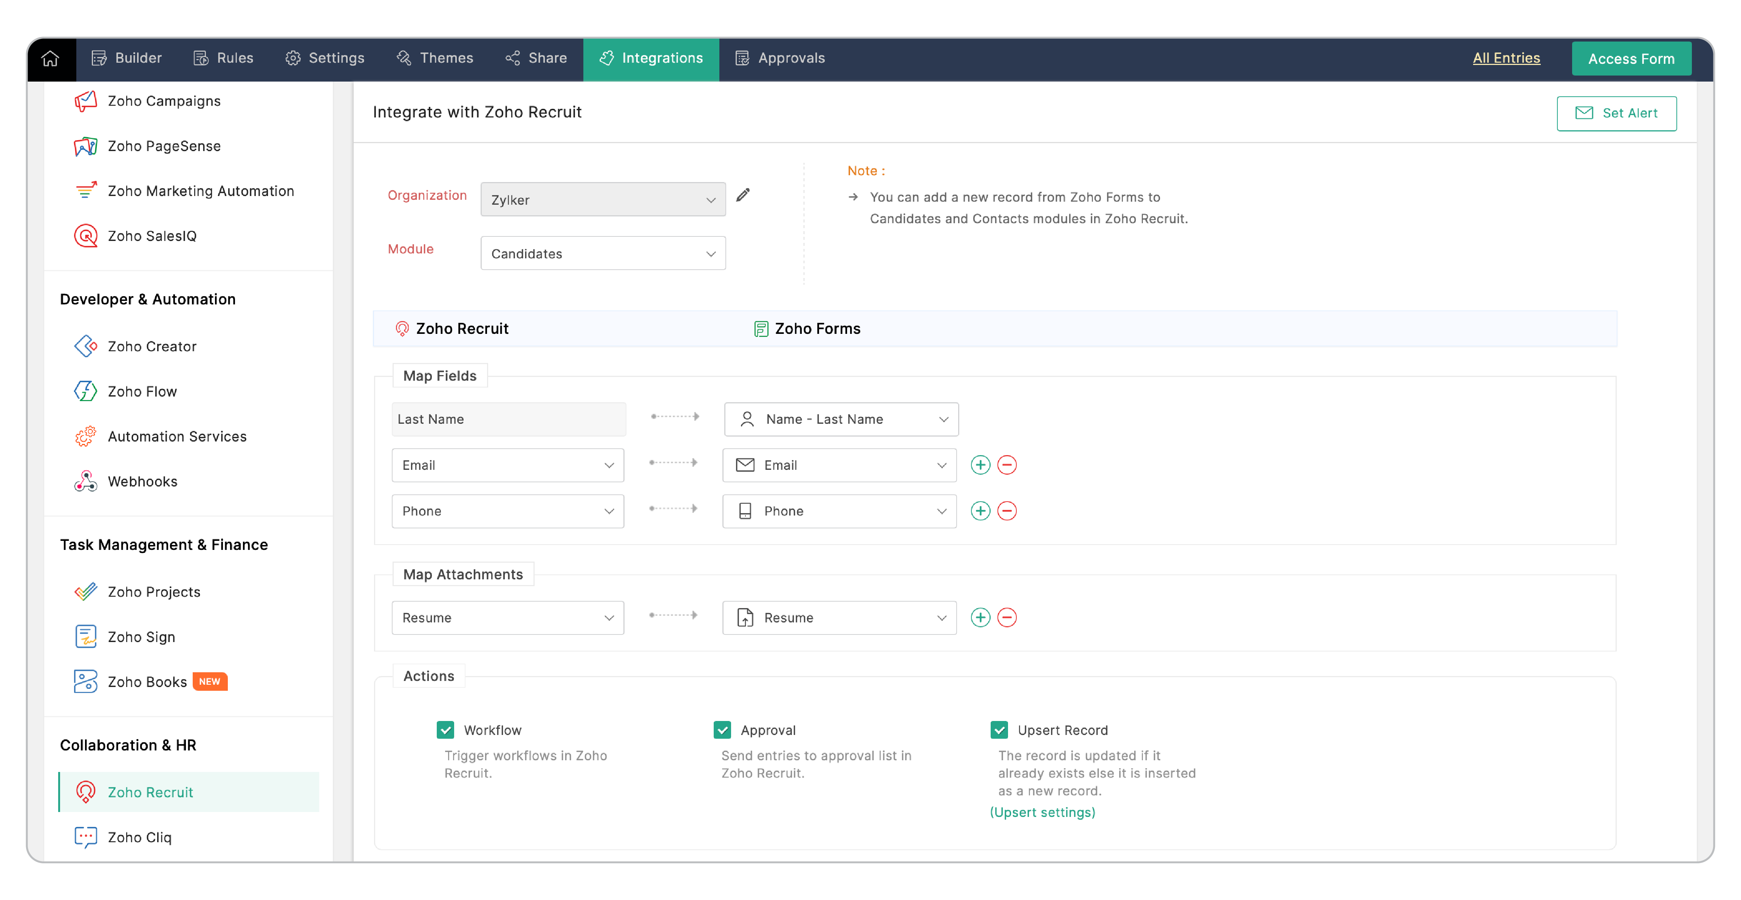The height and width of the screenshot is (900, 1741).
Task: Click the Zoho Recruit column header
Action: tap(451, 329)
